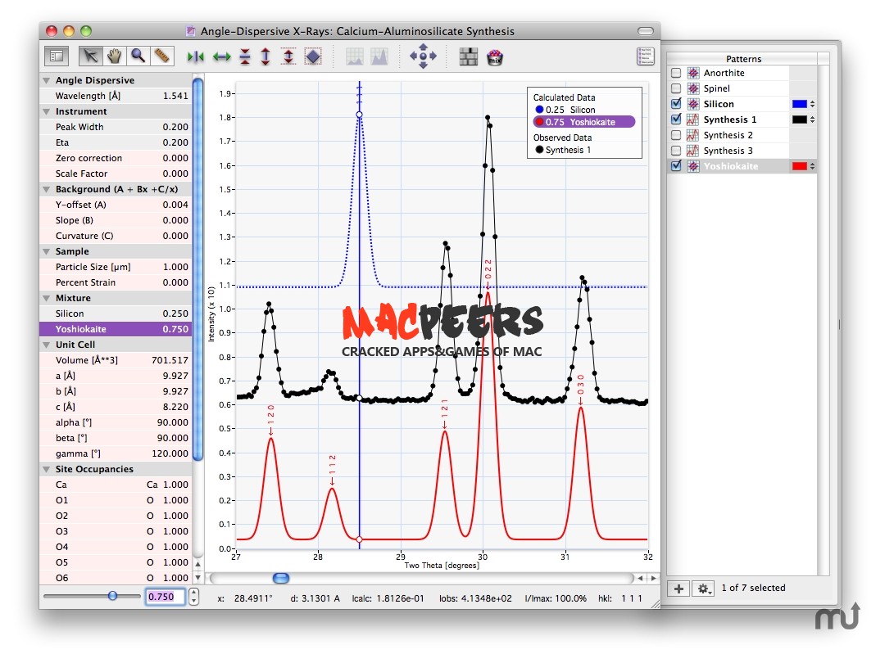Enable the Synthesis 2 checkbox
Image resolution: width=885 pixels, height=654 pixels.
tap(675, 135)
